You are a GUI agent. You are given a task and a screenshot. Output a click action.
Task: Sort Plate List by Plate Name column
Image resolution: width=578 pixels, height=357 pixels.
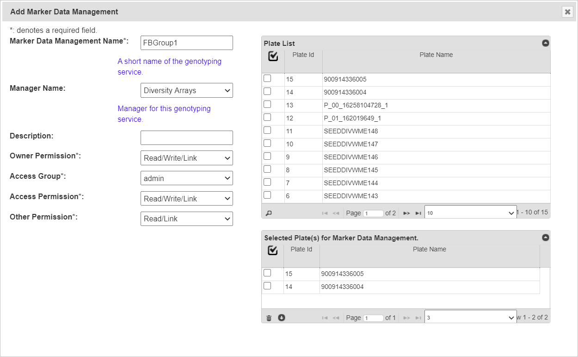click(x=436, y=55)
